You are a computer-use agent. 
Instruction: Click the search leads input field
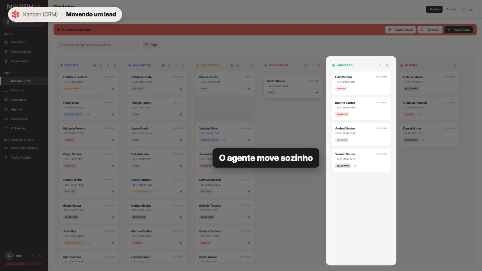[98, 45]
